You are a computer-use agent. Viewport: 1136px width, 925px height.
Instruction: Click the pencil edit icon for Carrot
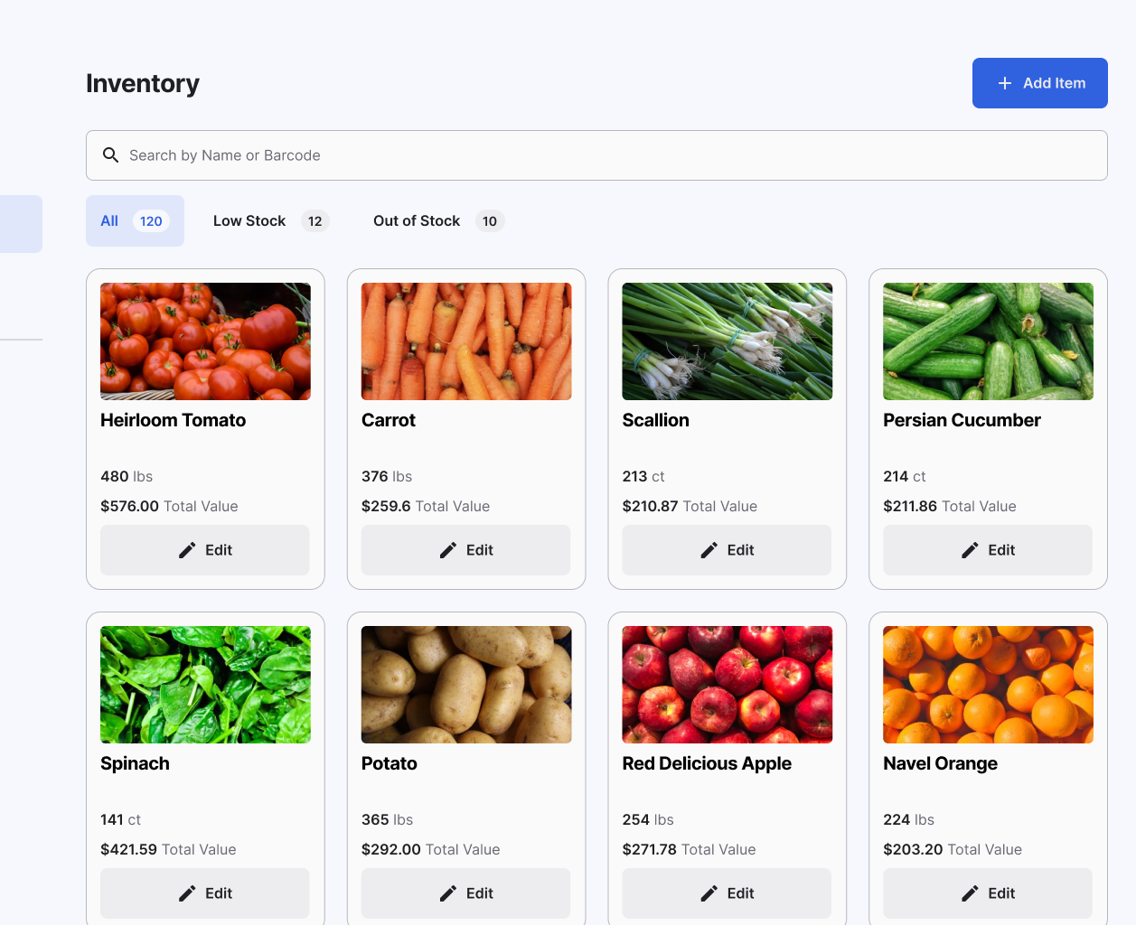449,549
